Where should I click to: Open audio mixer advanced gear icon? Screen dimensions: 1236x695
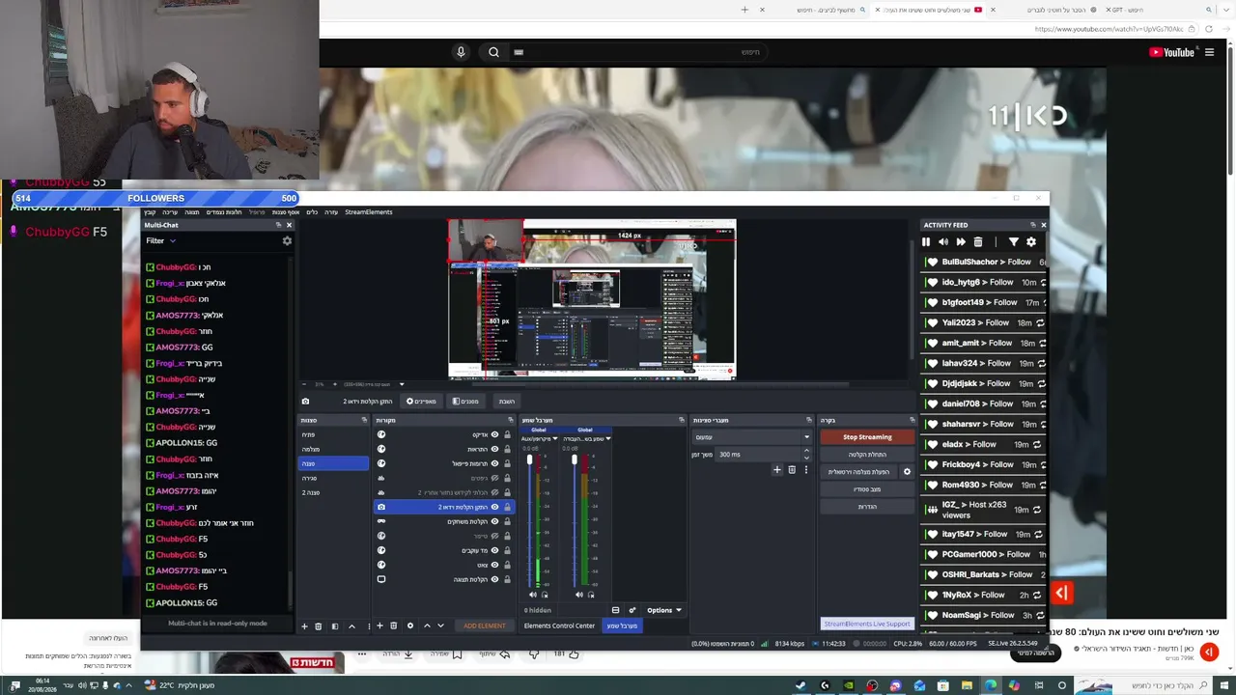point(632,610)
